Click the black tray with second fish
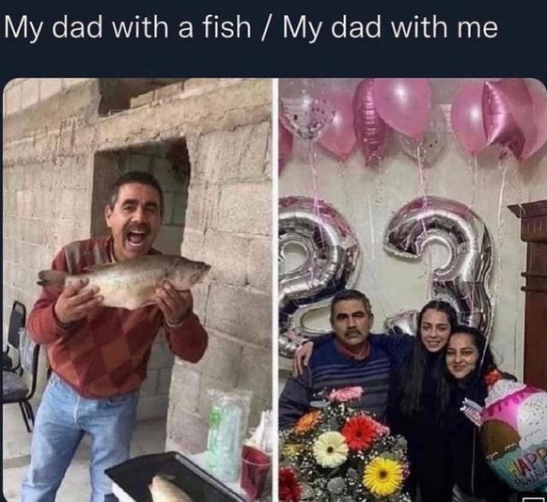 pos(171,479)
